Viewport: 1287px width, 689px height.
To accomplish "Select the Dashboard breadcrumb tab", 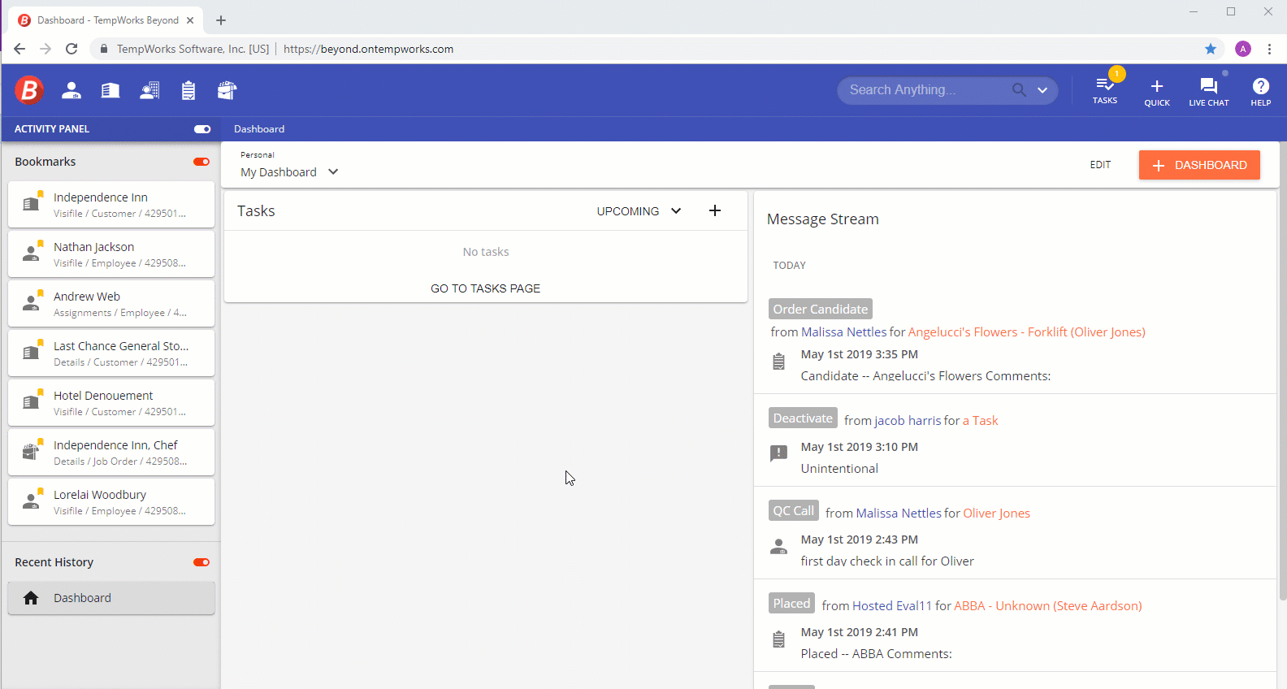I will [259, 129].
